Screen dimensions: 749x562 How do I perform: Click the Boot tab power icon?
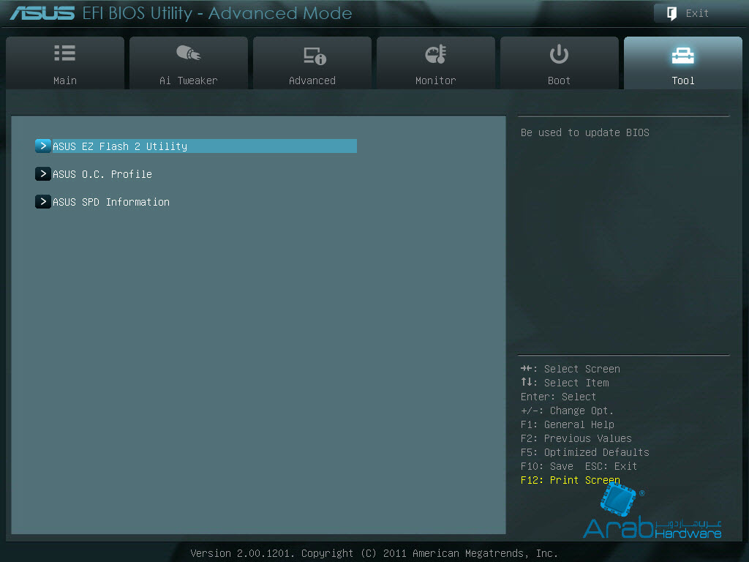point(559,54)
